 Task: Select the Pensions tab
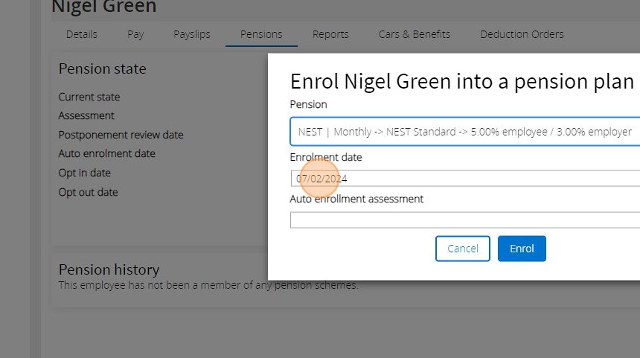coord(261,34)
